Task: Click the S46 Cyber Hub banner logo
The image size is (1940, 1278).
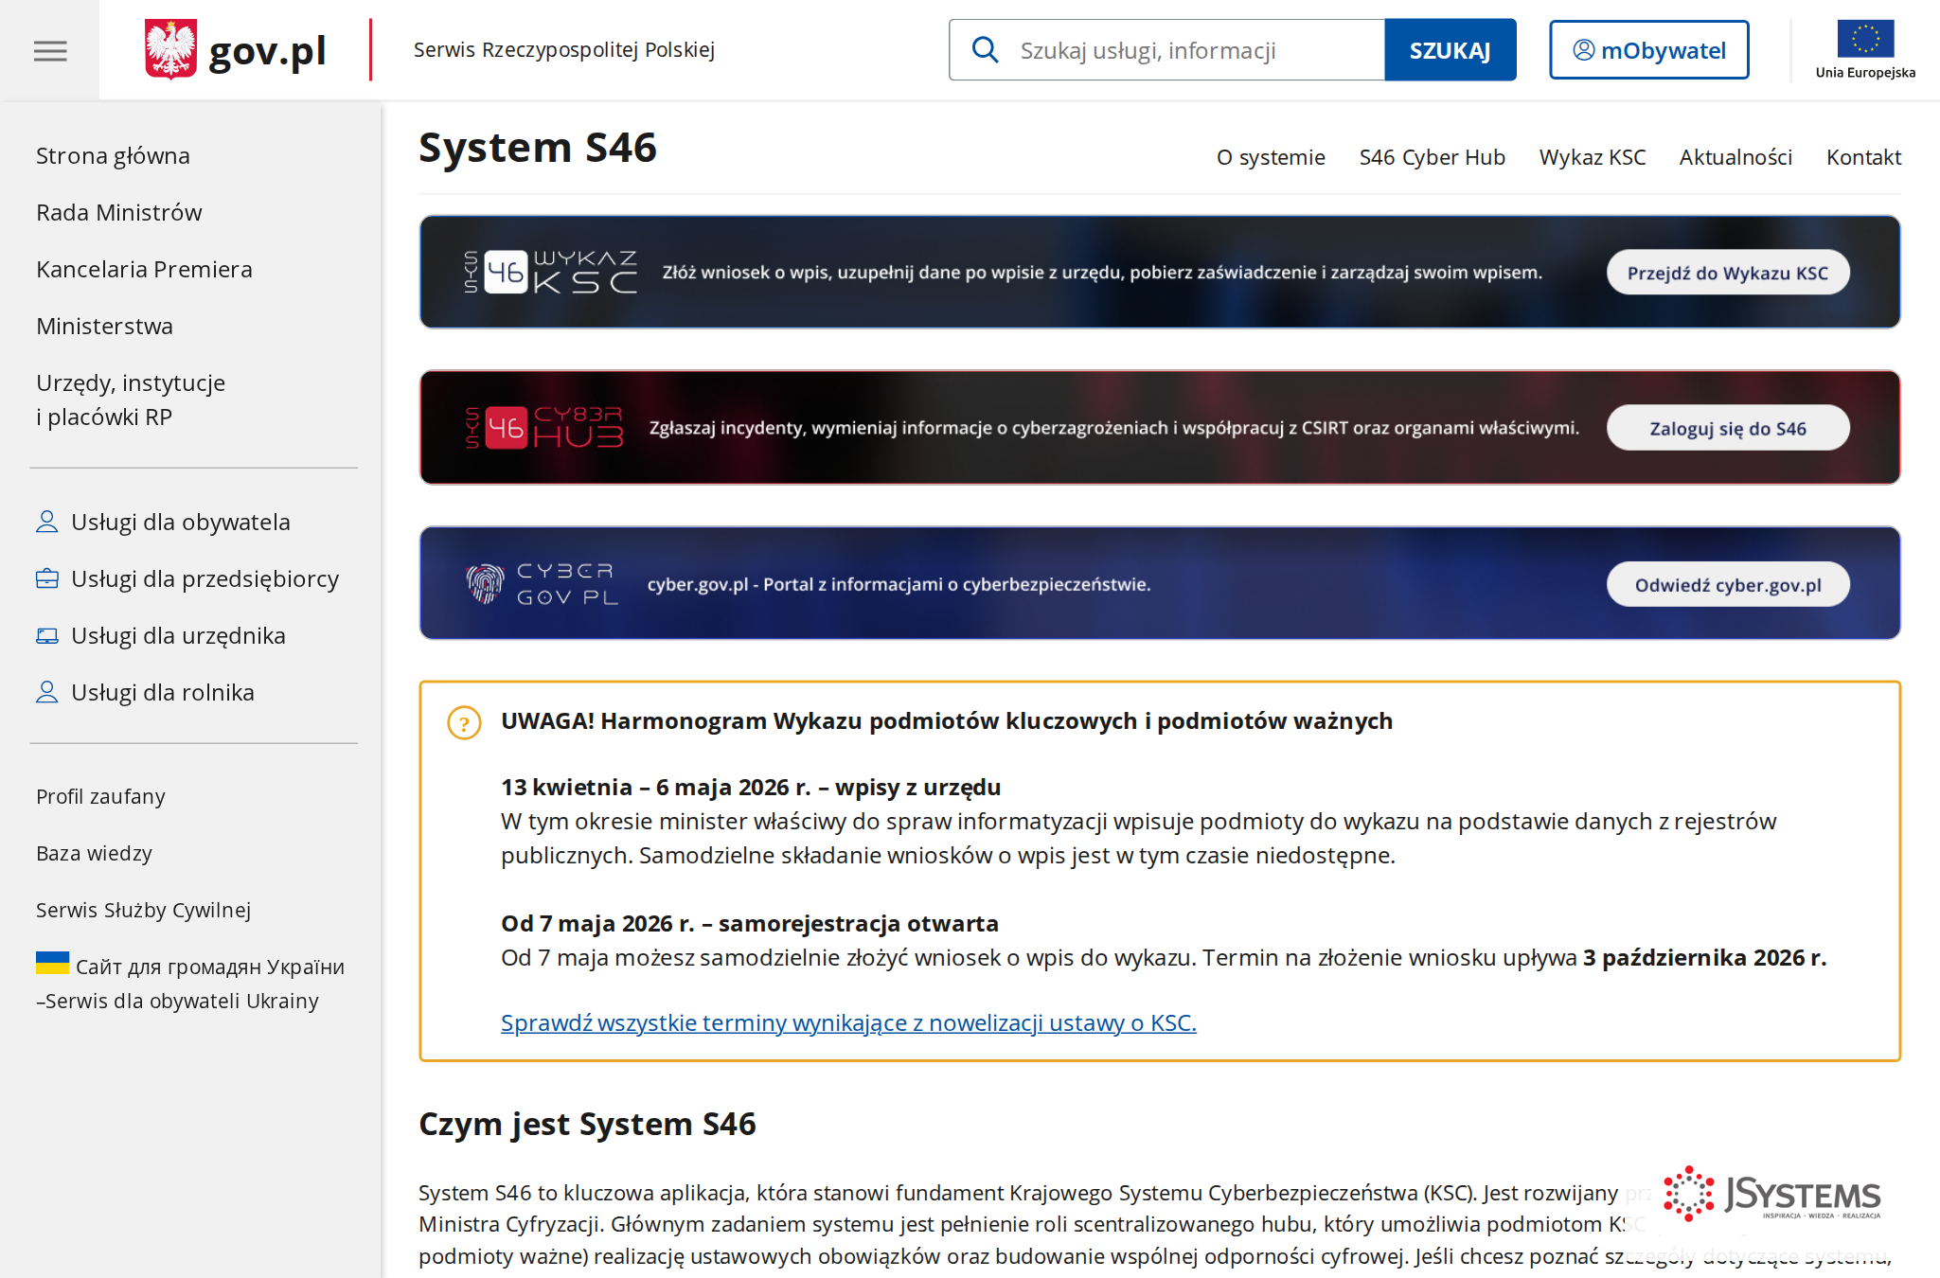Action: click(544, 428)
